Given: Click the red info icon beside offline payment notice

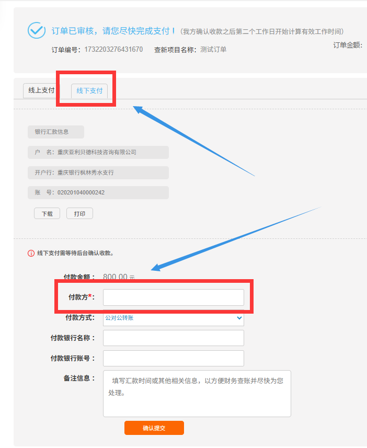Looking at the screenshot, I should 31,254.
